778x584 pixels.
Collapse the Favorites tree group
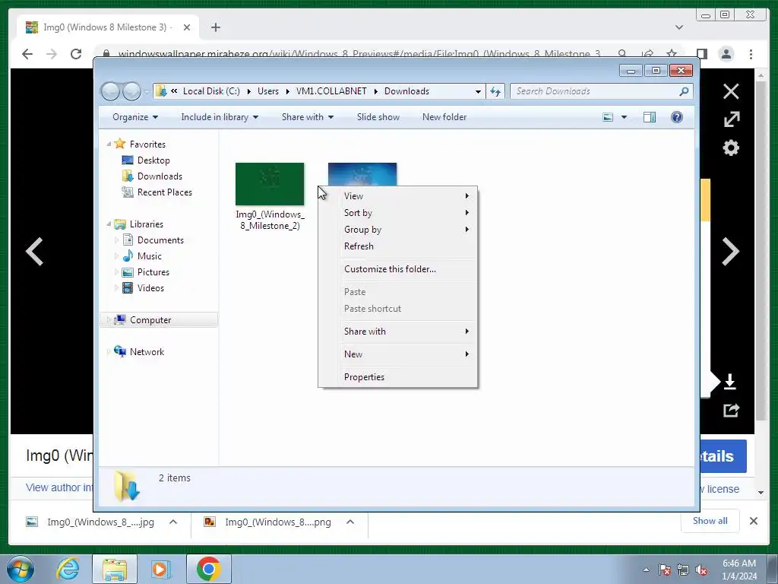click(109, 144)
